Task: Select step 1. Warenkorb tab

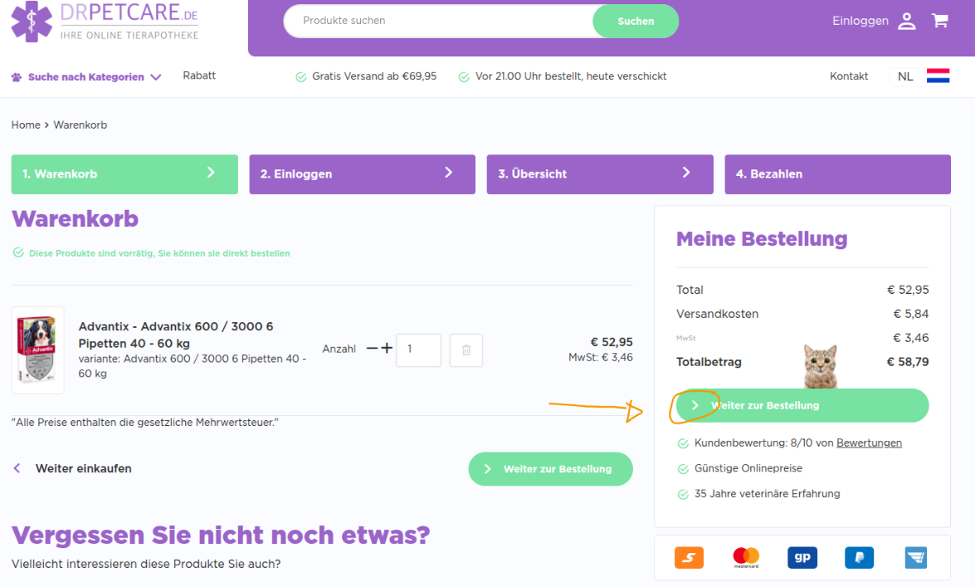Action: 125,174
